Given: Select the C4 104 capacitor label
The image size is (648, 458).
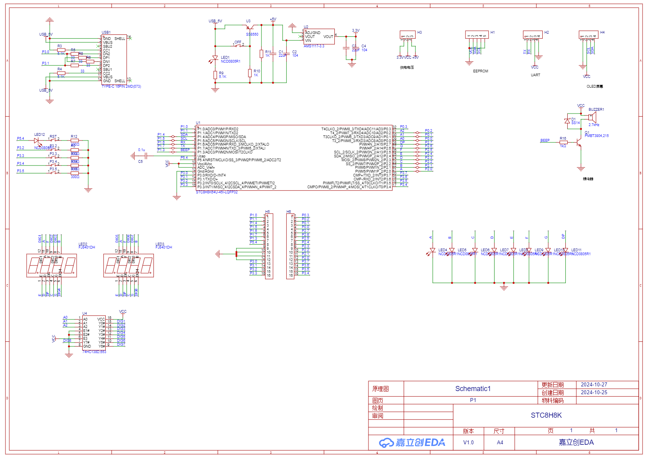Looking at the screenshot, I should 364,48.
